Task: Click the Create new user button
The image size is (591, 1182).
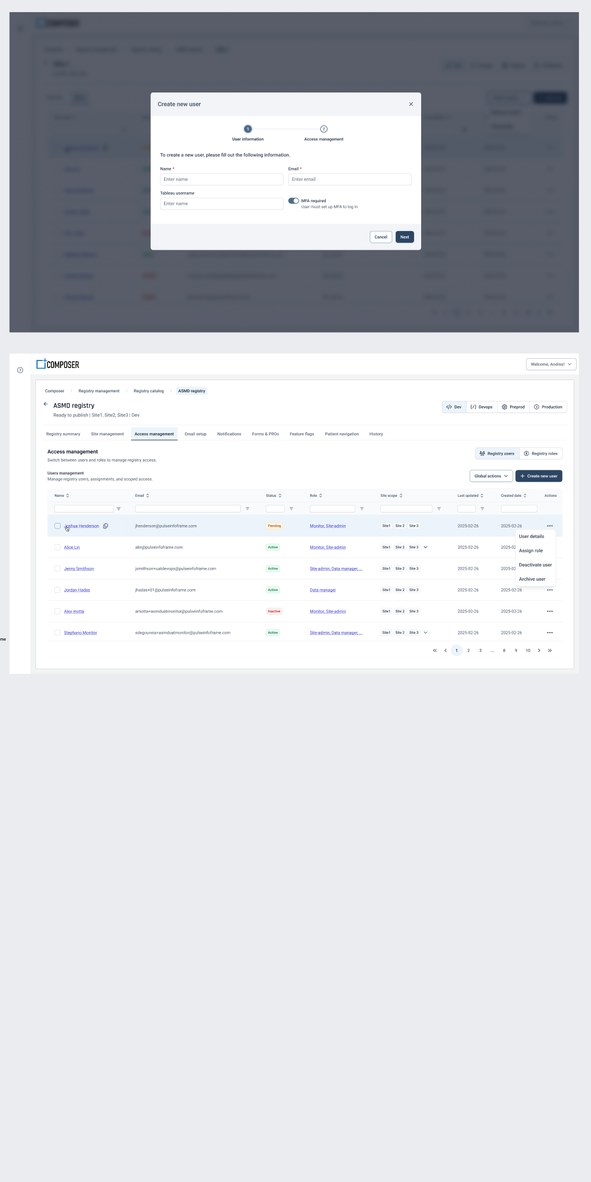Action: (x=539, y=476)
